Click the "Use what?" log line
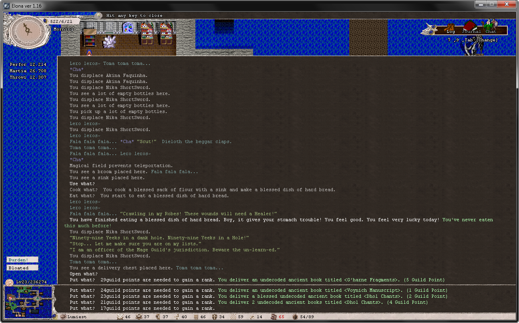This screenshot has height=323, width=519. pyautogui.click(x=82, y=184)
